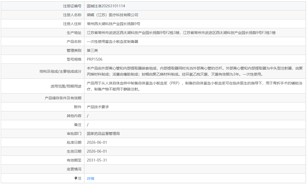Click the empty 产品储存条件及有效期 cell
307x184 pixels.
pyautogui.click(x=195, y=98)
